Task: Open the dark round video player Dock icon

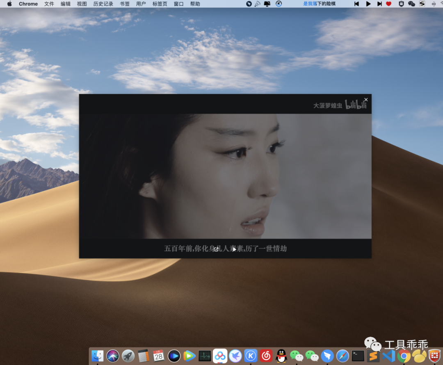Action: pyautogui.click(x=174, y=356)
